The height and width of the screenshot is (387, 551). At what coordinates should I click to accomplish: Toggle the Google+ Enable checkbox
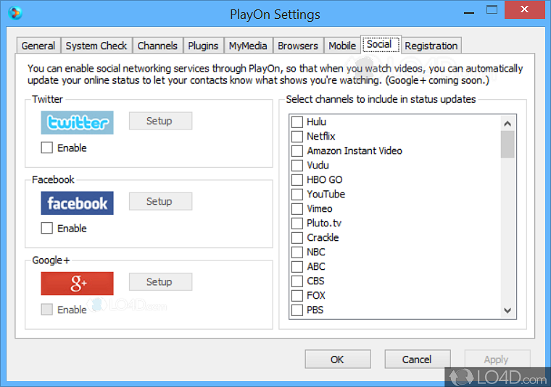tap(46, 310)
